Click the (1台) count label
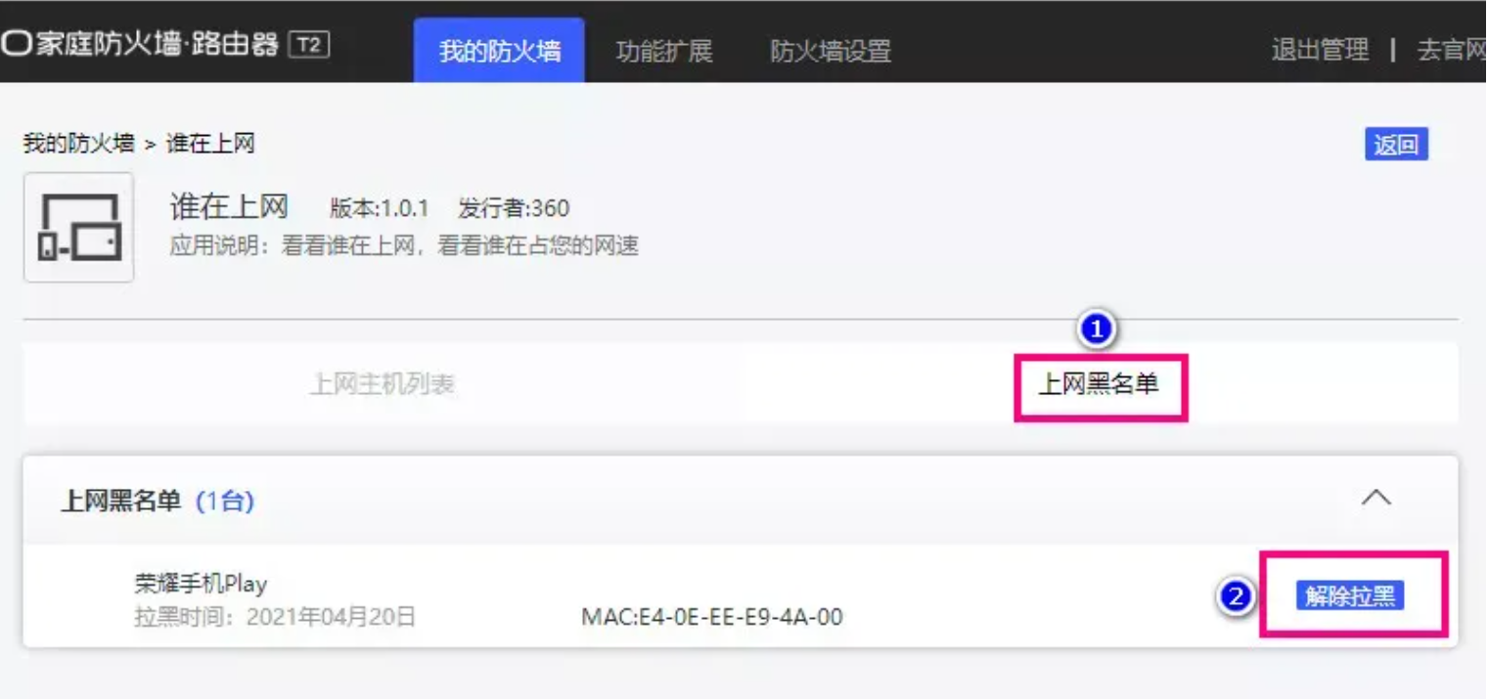The image size is (1488, 699). click(x=225, y=502)
